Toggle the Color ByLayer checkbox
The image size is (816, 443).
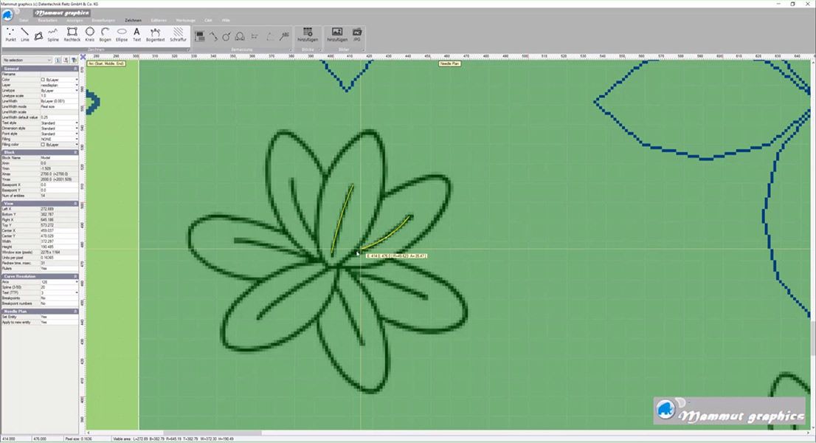pos(43,80)
